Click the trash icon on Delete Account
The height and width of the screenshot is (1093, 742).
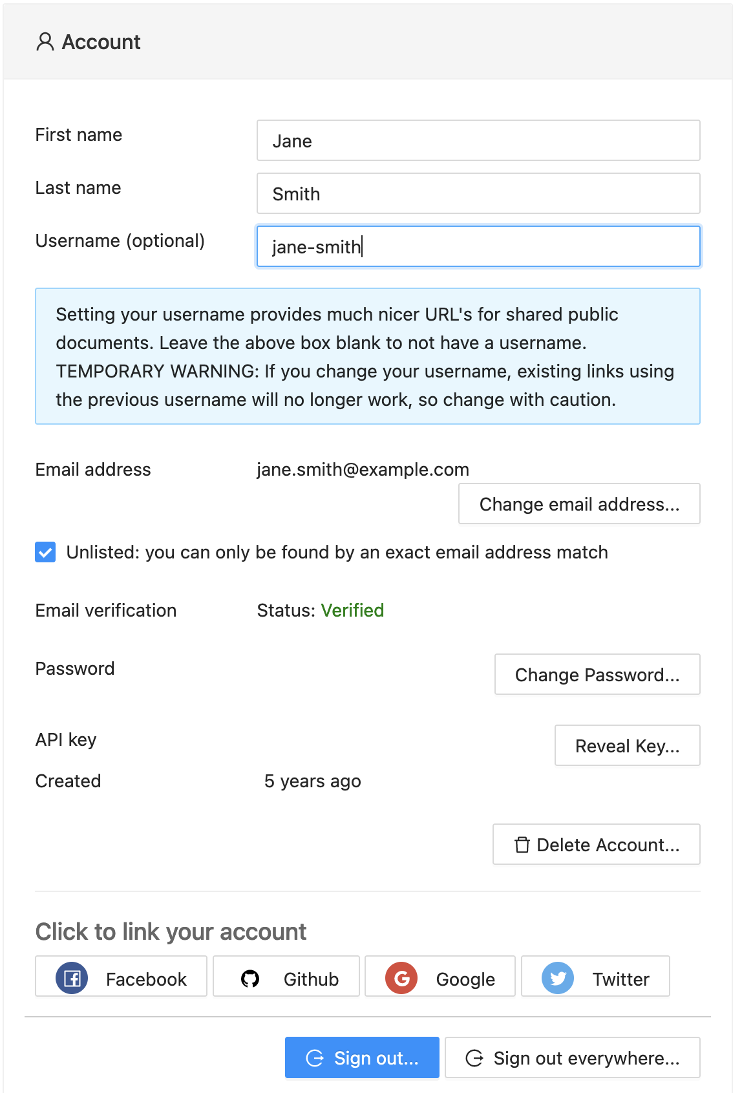pos(522,845)
